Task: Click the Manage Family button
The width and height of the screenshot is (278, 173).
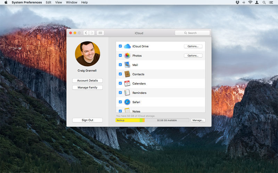Action: click(88, 88)
